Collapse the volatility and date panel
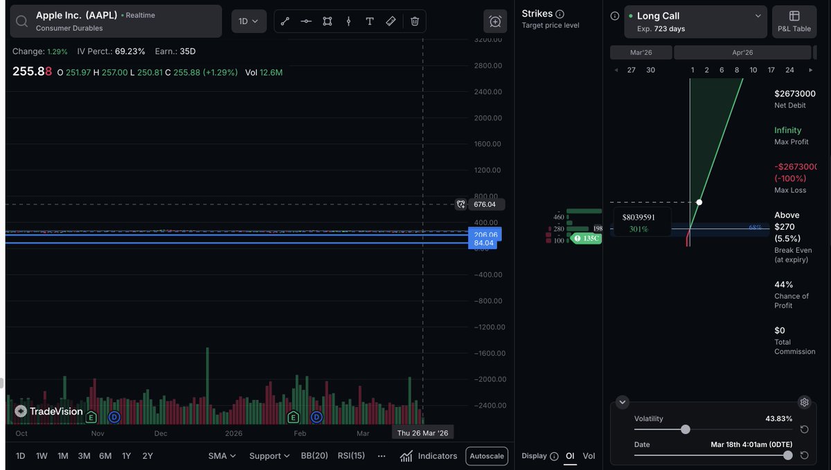Screen dimensions: 831x470 coord(622,402)
